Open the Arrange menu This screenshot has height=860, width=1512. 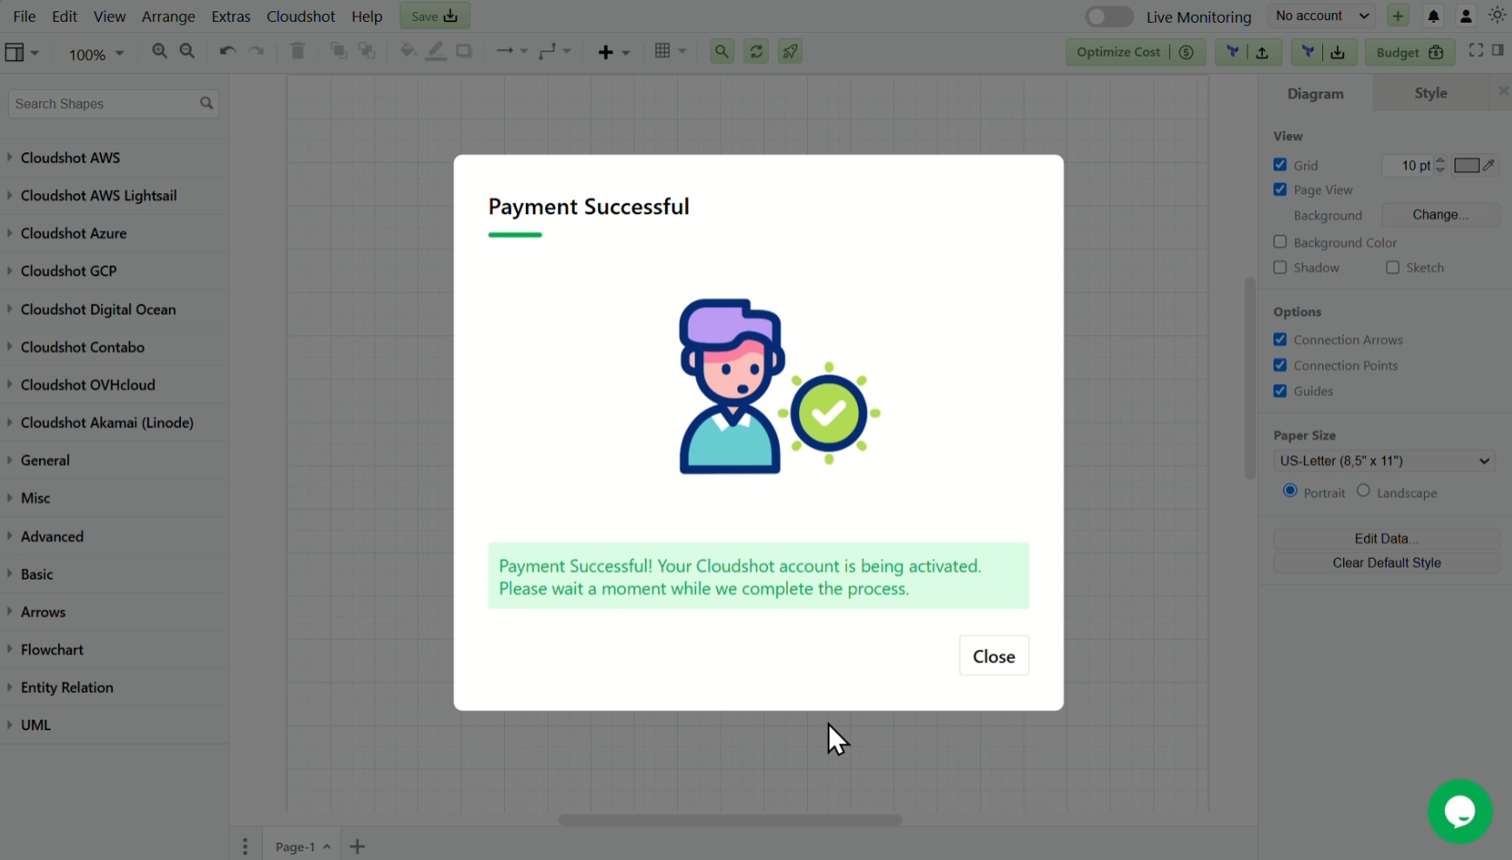[168, 17]
